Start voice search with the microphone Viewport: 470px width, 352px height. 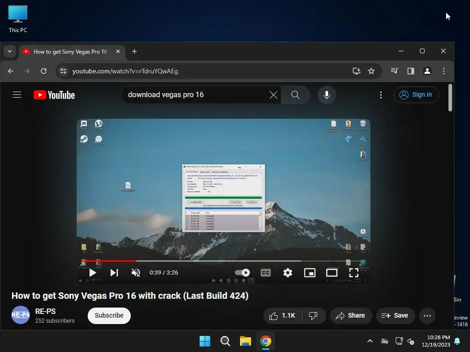pos(327,95)
